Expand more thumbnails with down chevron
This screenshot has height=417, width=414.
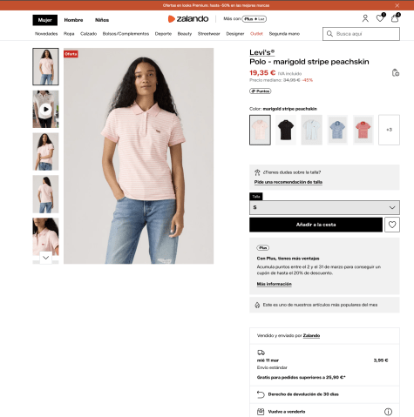tap(46, 258)
